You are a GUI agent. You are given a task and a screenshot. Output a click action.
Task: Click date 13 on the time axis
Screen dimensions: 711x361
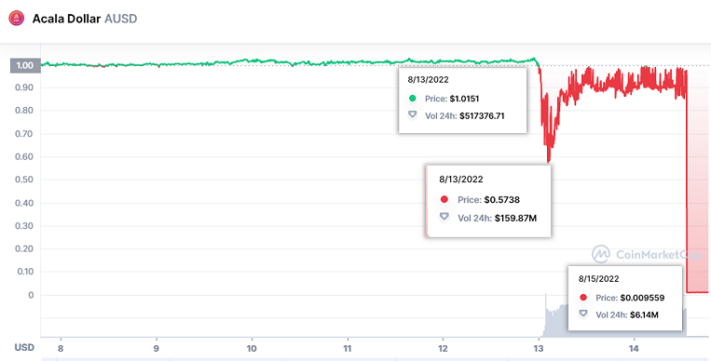pyautogui.click(x=539, y=348)
